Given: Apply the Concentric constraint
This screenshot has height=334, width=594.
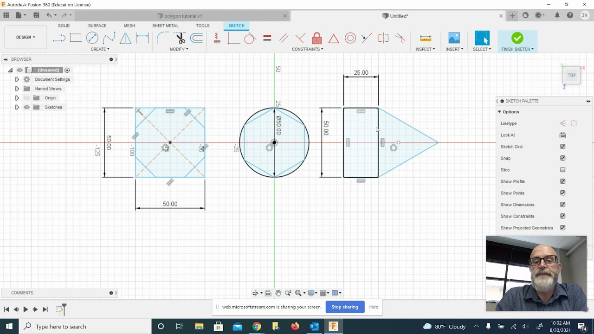Looking at the screenshot, I should 350,38.
